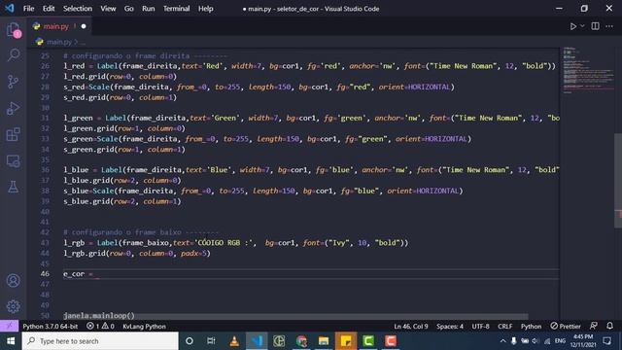This screenshot has width=622, height=350.
Task: Click unsaved dot on main.py tab
Action: click(84, 26)
